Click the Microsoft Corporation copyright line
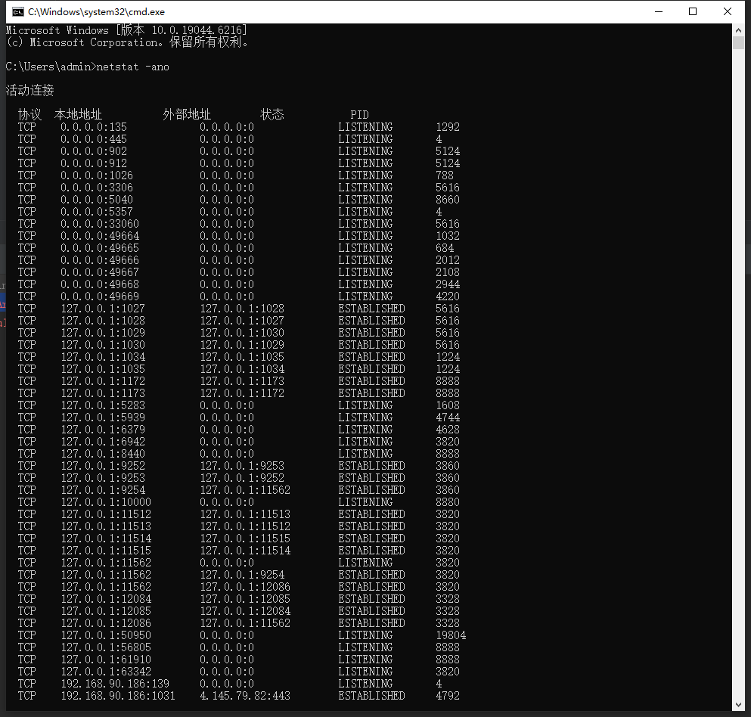Viewport: 751px width, 717px height. pos(127,42)
